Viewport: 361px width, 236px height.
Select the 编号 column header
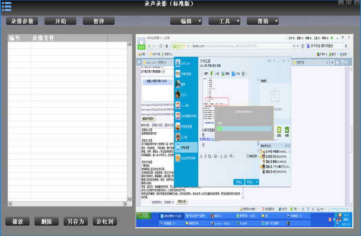pyautogui.click(x=19, y=38)
